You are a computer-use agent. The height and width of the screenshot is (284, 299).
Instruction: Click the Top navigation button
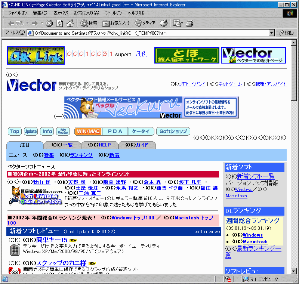click(x=15, y=131)
